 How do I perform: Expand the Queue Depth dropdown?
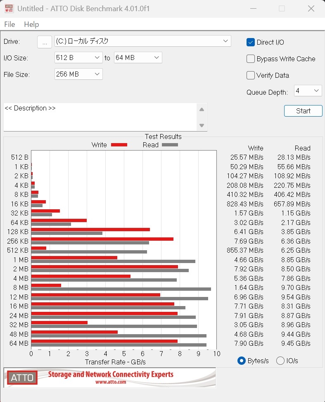308,91
